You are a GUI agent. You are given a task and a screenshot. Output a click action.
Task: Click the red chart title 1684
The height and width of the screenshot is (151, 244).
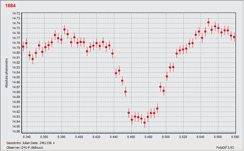(10, 6)
